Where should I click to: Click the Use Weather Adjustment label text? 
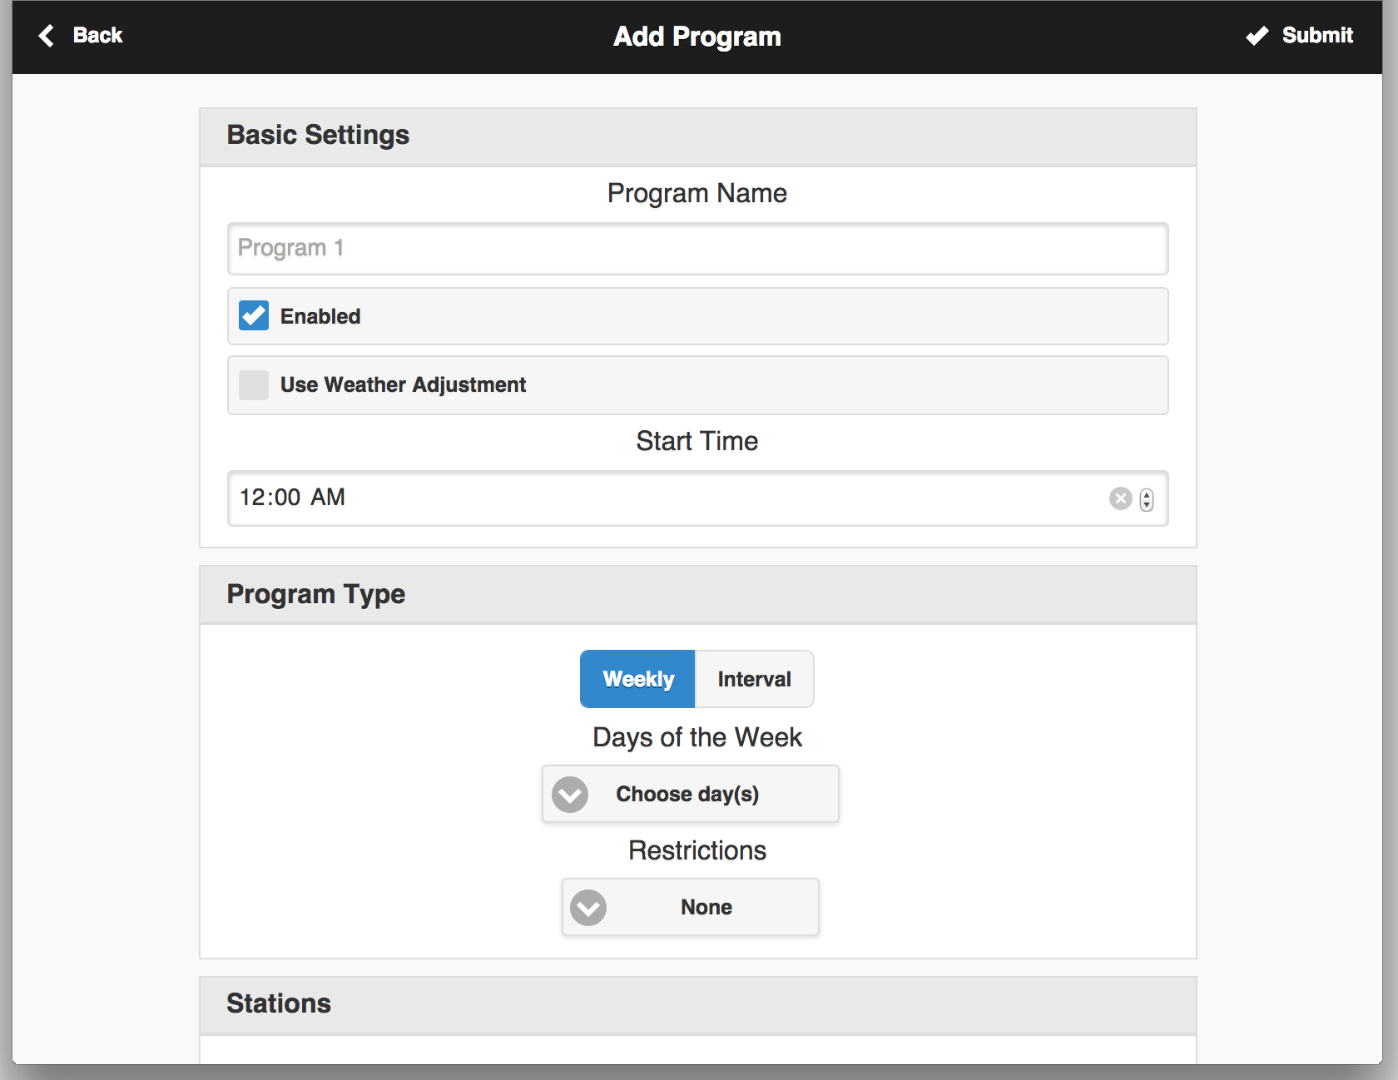403,385
